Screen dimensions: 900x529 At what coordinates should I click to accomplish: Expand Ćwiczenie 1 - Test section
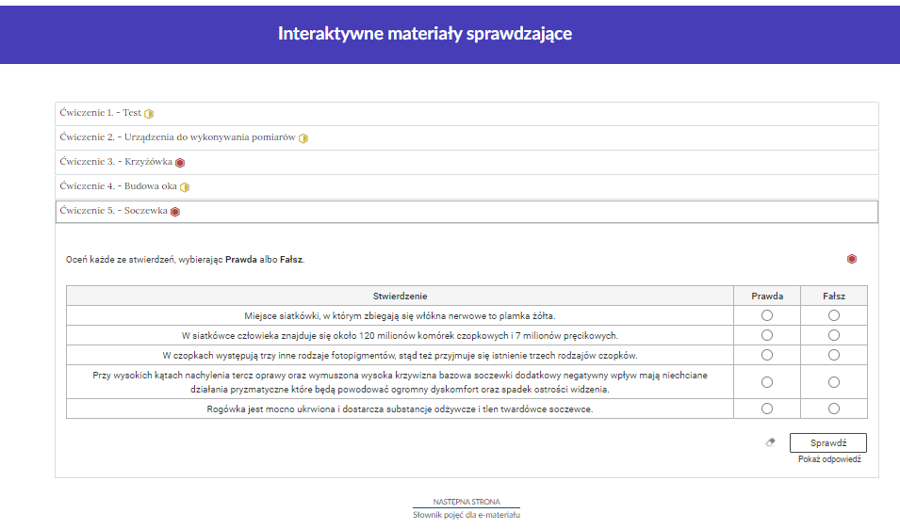(100, 113)
